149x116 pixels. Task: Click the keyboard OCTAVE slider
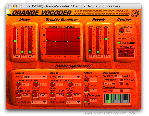pyautogui.click(x=121, y=91)
